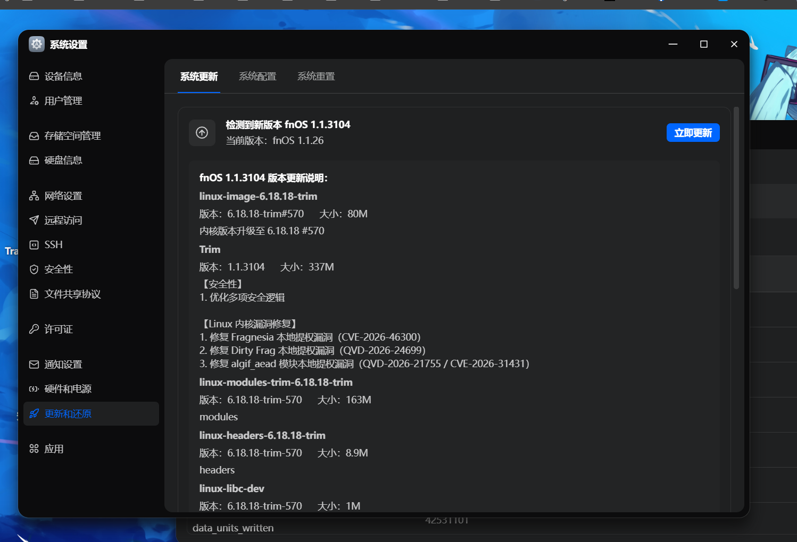Click the 优化多项安全逻辑 line

(x=242, y=297)
